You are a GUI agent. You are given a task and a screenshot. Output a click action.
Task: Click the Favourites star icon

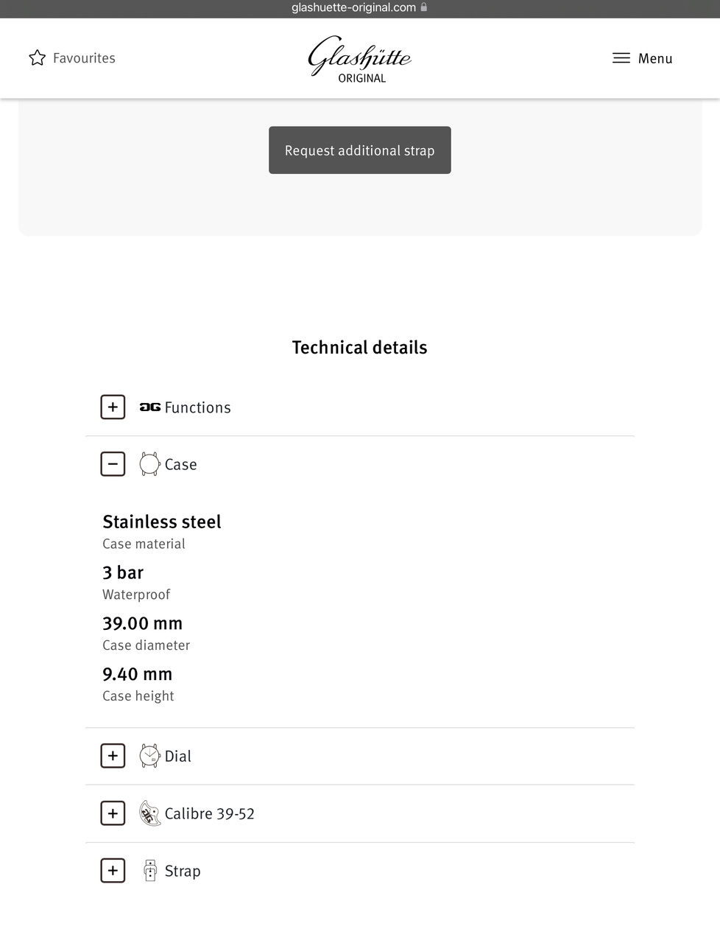coord(37,58)
